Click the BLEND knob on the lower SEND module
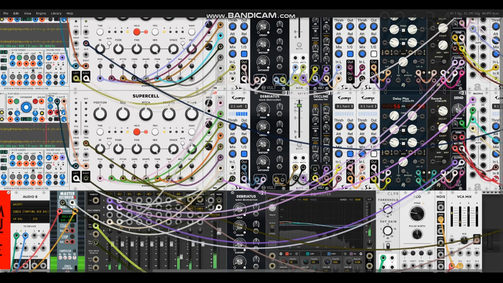This screenshot has height=283, width=503. click(458, 110)
